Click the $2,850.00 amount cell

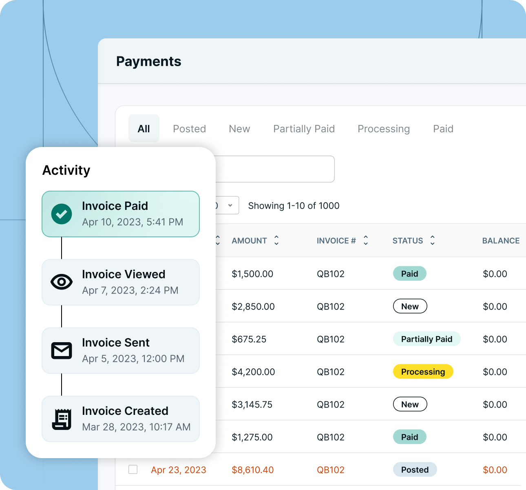point(253,307)
